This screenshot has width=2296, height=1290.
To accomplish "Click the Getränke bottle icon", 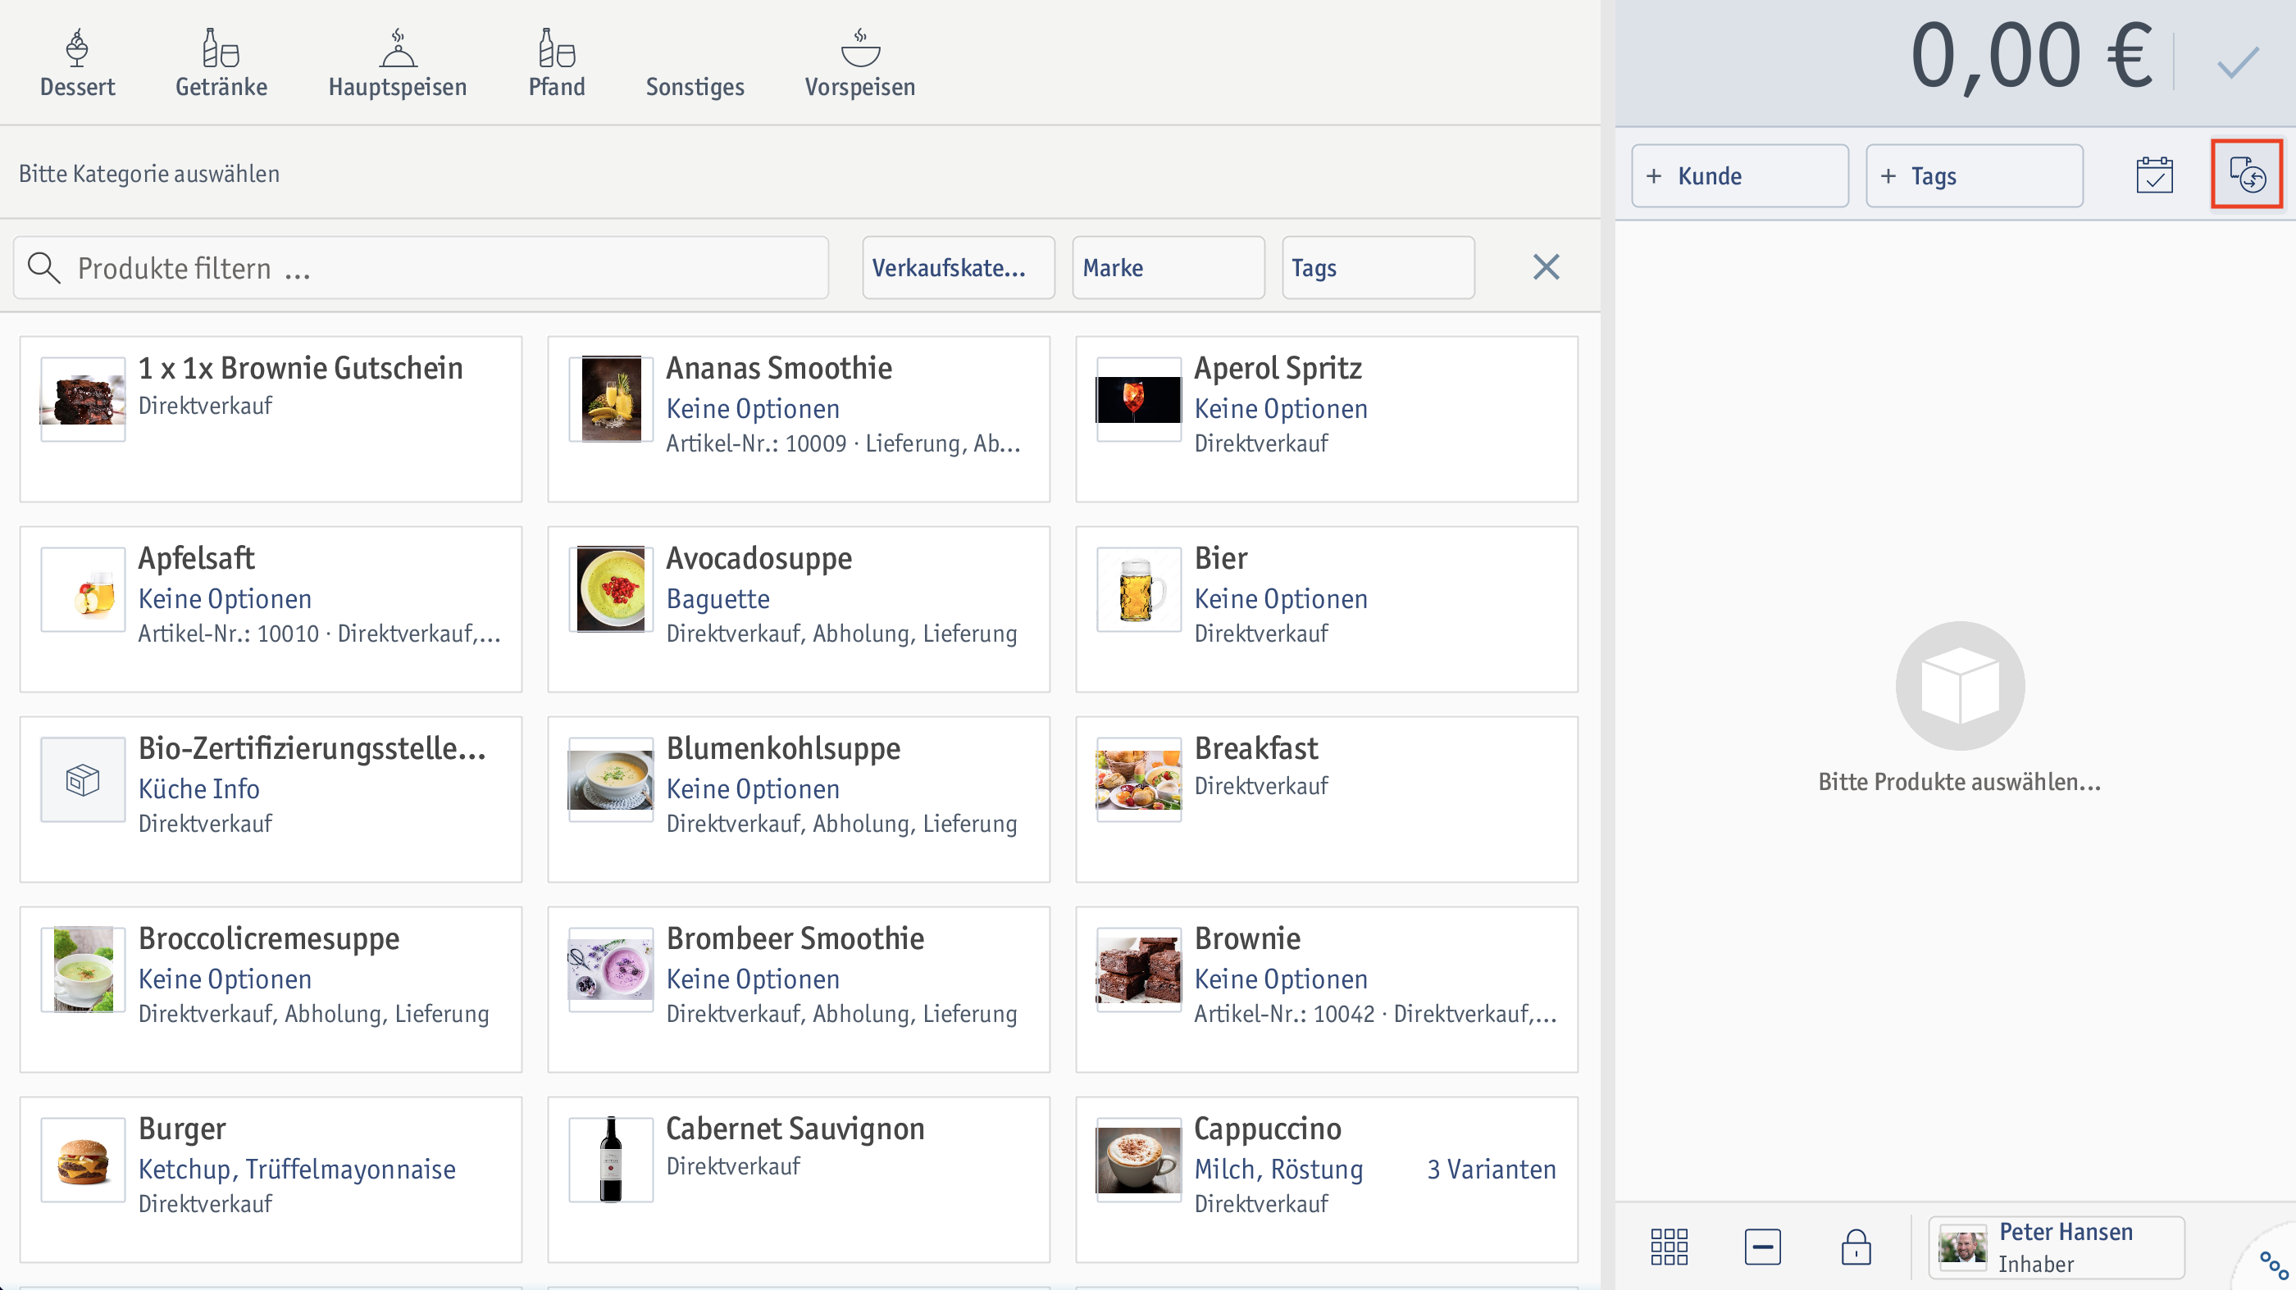I will [220, 48].
